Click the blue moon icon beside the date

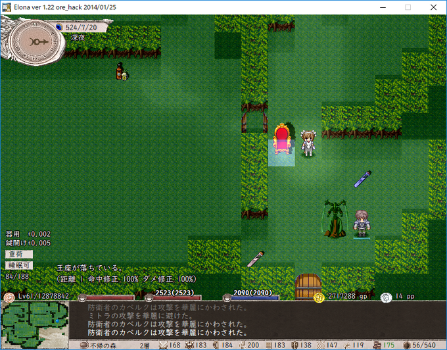point(59,28)
